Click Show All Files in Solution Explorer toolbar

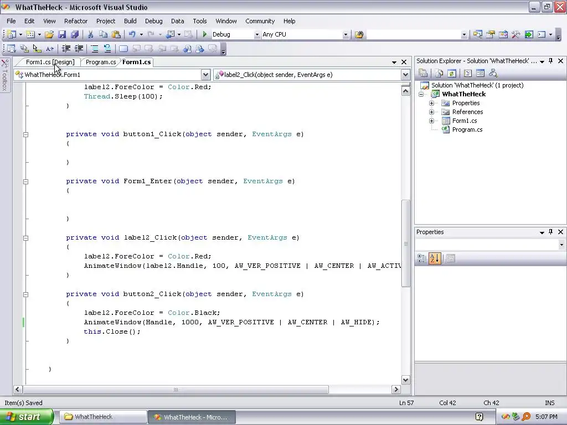(439, 74)
